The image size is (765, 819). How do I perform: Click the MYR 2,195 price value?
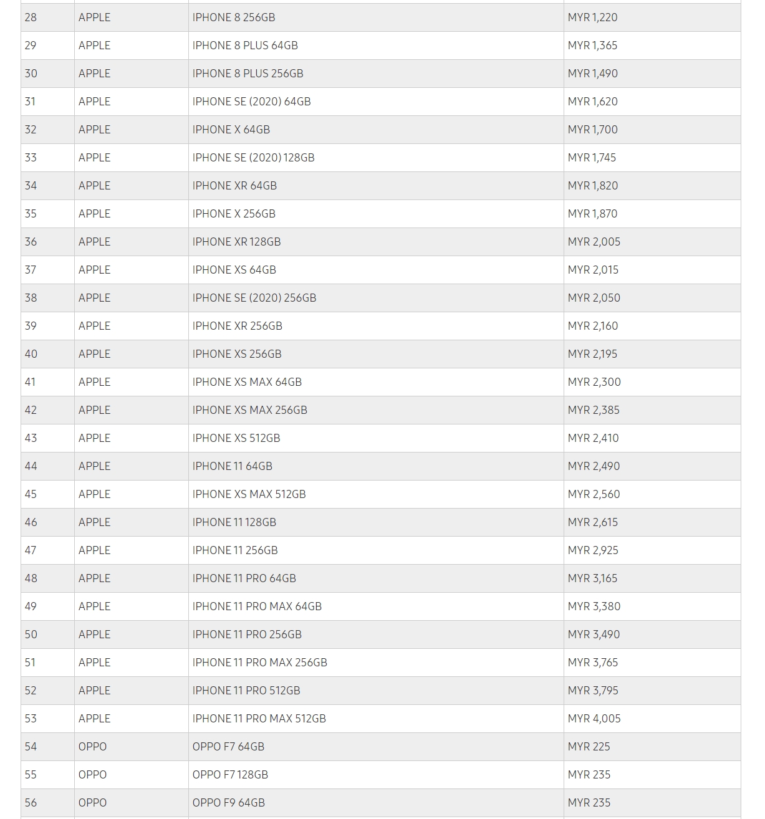(592, 354)
